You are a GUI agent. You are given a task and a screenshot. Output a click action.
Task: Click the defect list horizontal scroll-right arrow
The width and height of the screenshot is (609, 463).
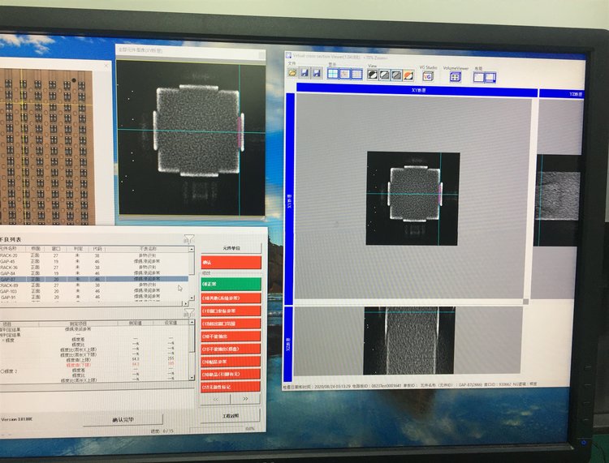(x=187, y=303)
